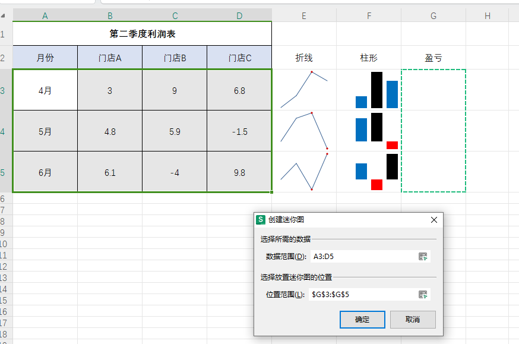519x344 pixels.
Task: Click the 4月 line sparkline
Action: [x=304, y=90]
